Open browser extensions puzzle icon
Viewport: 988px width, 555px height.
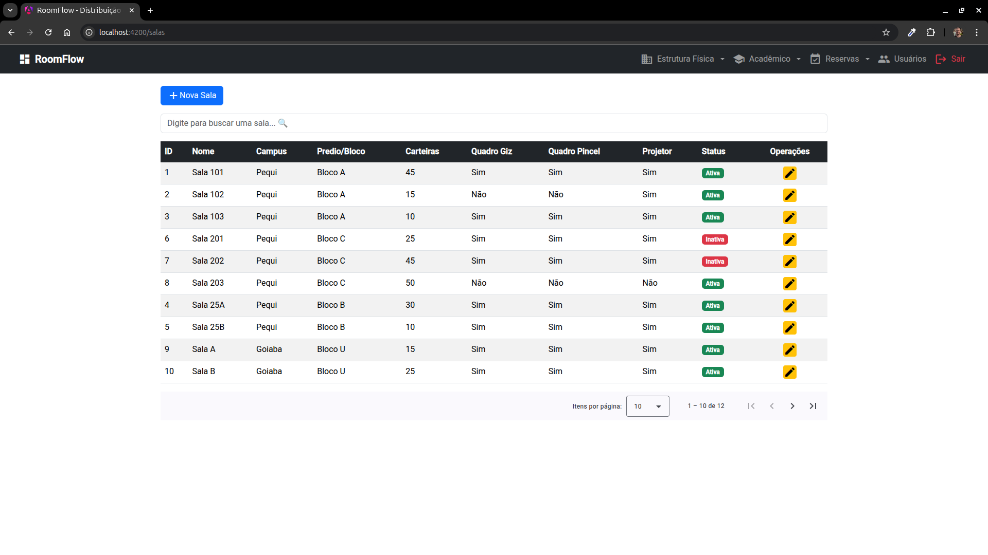tap(930, 32)
